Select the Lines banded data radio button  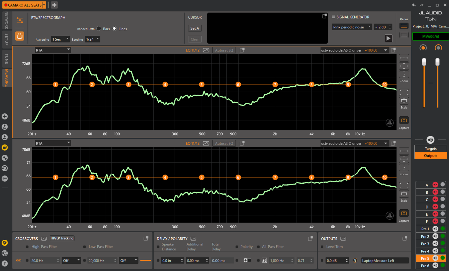(x=114, y=29)
